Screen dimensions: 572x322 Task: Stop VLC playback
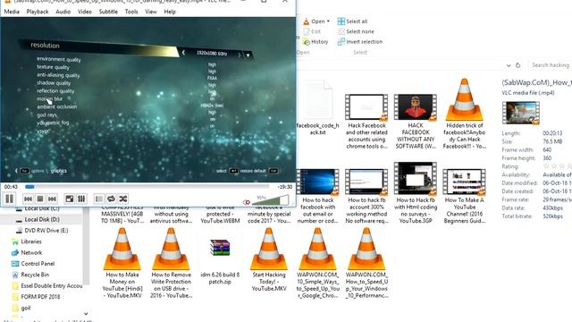pyautogui.click(x=40, y=199)
